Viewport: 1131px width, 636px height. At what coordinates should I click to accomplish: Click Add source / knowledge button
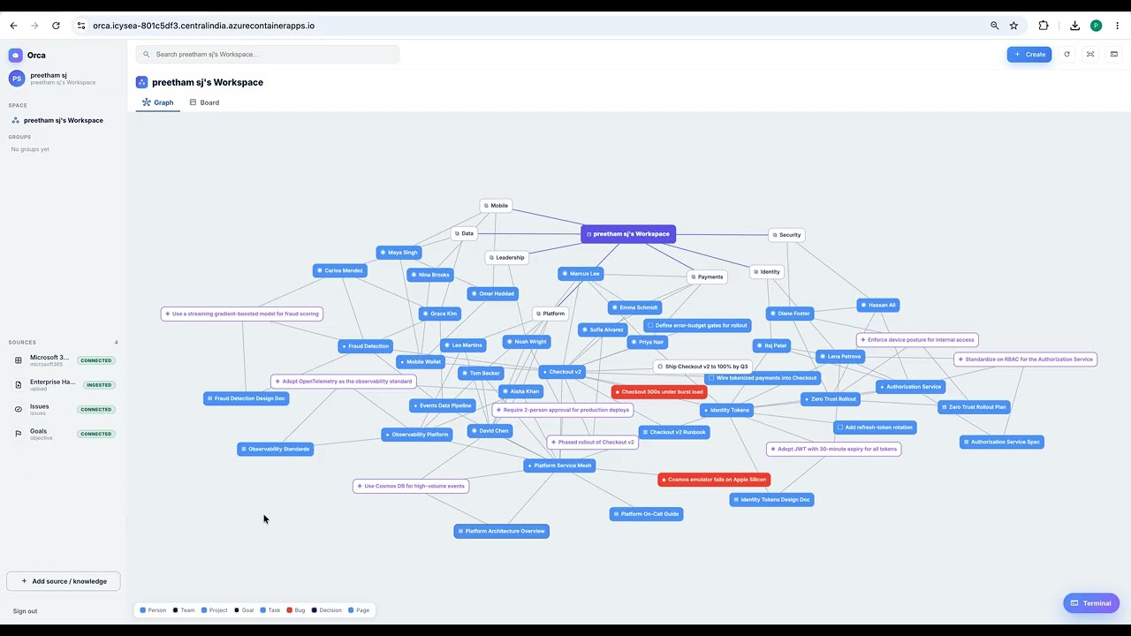(x=64, y=581)
